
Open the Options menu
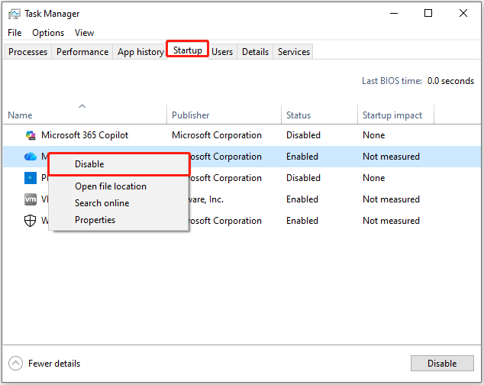click(48, 33)
